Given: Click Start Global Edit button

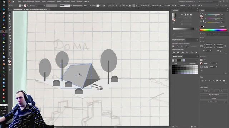Looking at the screenshot, I should click(x=212, y=102).
